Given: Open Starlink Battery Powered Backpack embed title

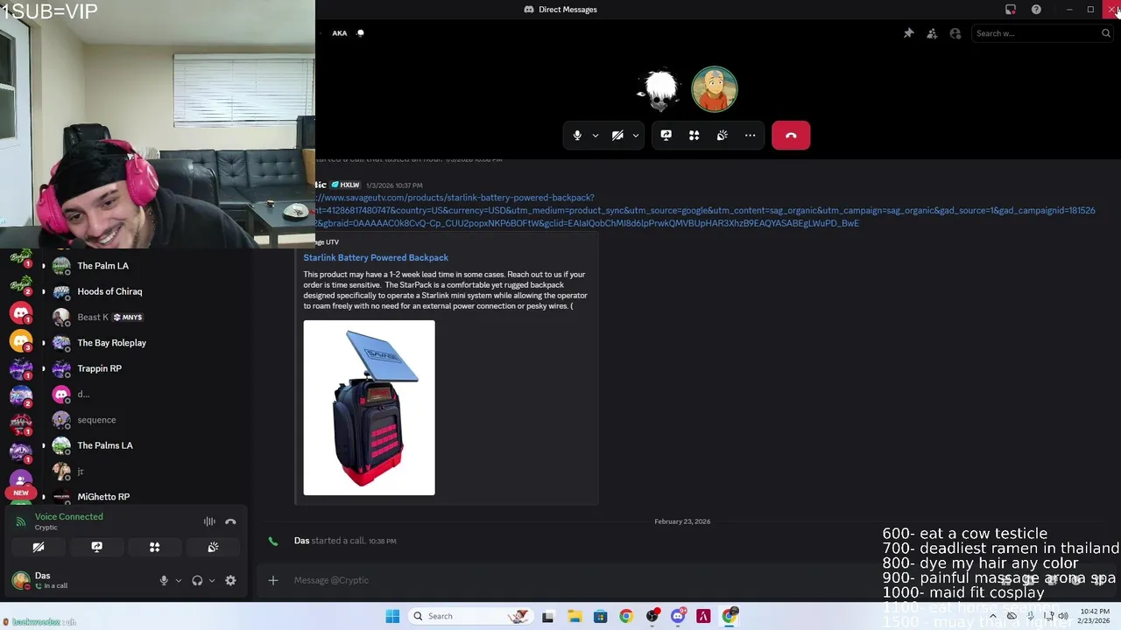Looking at the screenshot, I should click(376, 257).
